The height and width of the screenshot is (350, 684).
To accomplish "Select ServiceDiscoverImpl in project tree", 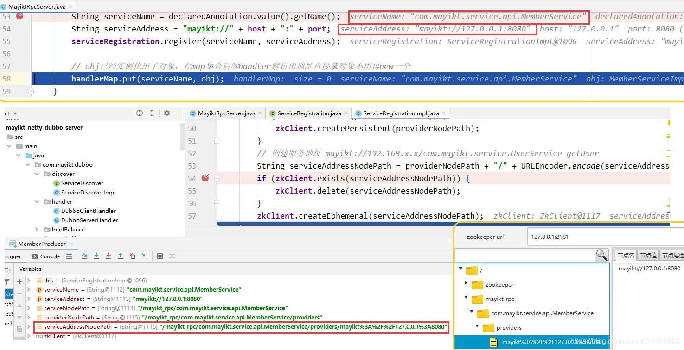I will click(x=84, y=193).
